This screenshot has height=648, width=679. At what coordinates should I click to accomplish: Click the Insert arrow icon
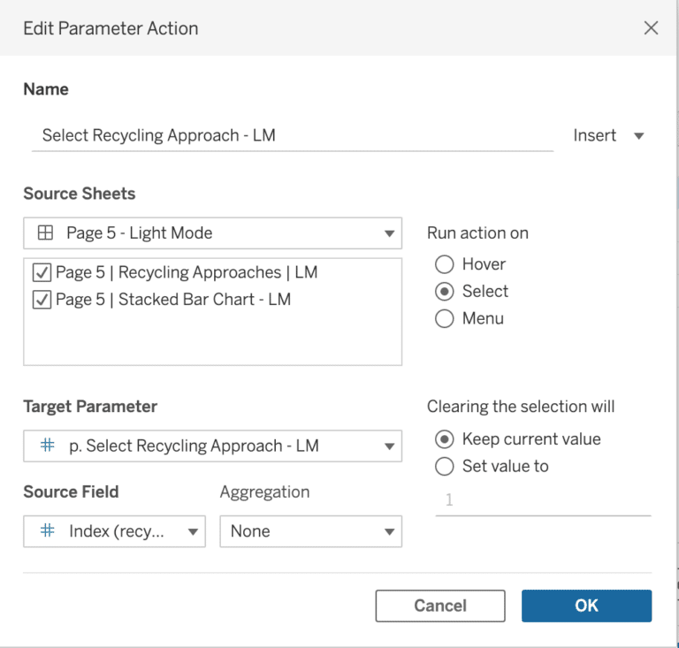[x=638, y=136]
